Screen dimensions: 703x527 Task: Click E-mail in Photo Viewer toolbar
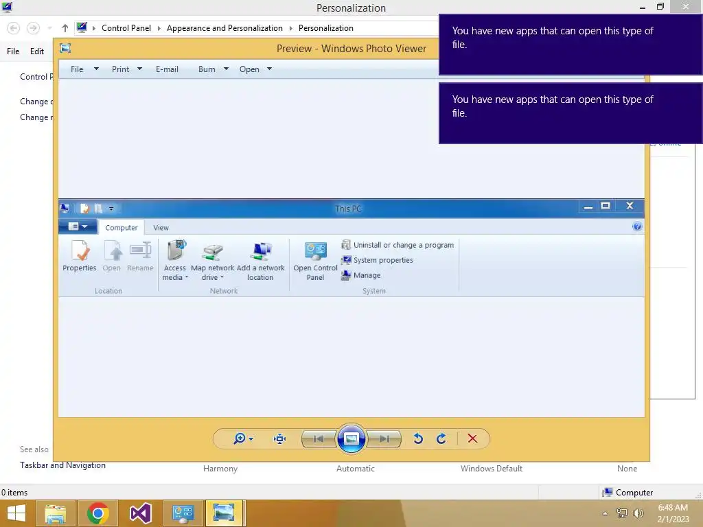pos(168,69)
